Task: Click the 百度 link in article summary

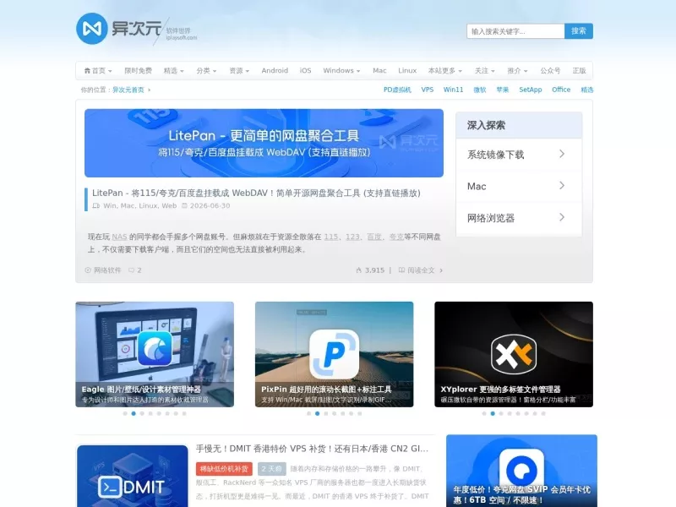Action: 373,237
